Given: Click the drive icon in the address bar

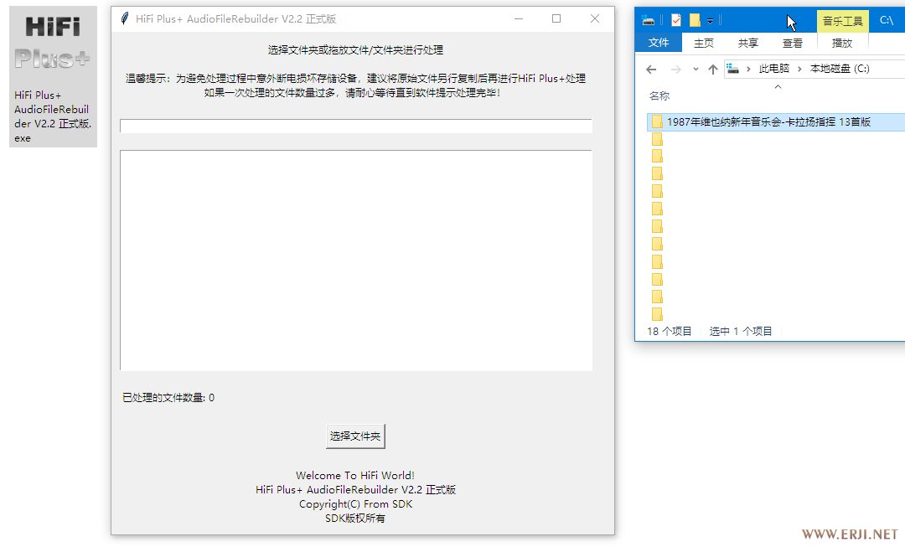Looking at the screenshot, I should [734, 69].
